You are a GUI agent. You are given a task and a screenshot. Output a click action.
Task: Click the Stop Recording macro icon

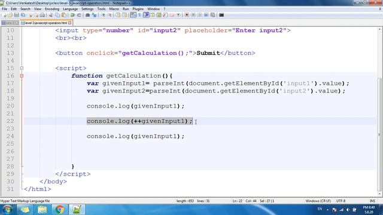[193, 15]
